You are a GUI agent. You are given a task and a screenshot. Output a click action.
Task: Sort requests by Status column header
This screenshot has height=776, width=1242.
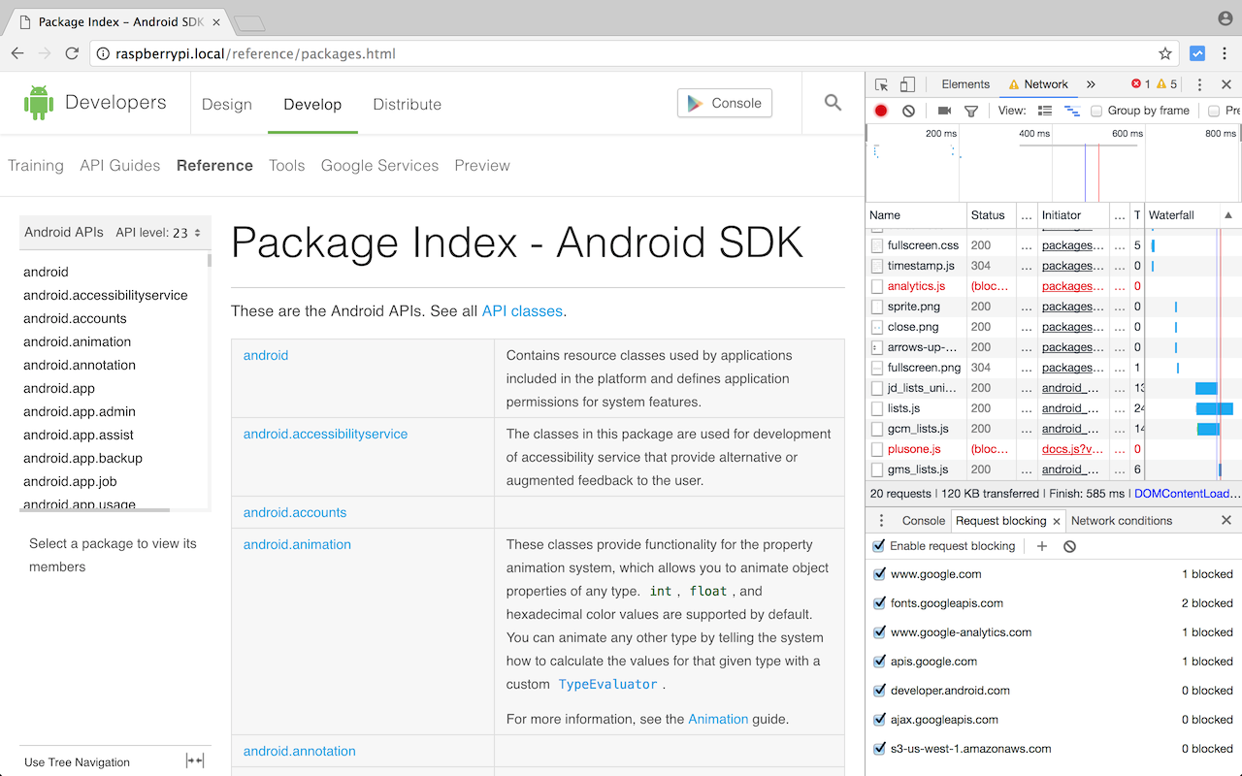click(990, 215)
